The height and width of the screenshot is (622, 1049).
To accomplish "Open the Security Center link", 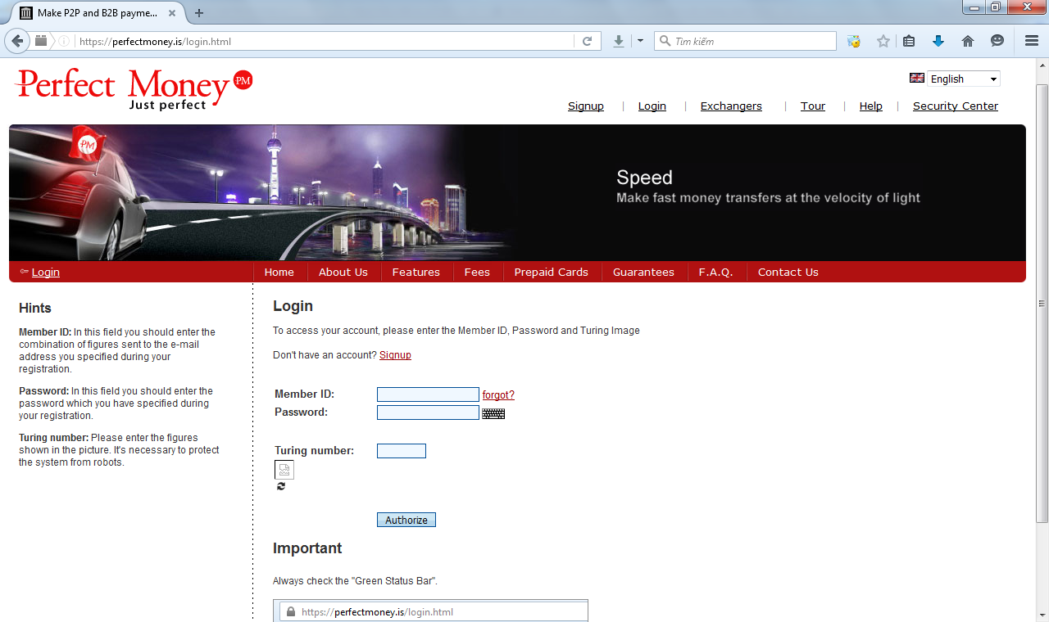I will click(x=956, y=106).
